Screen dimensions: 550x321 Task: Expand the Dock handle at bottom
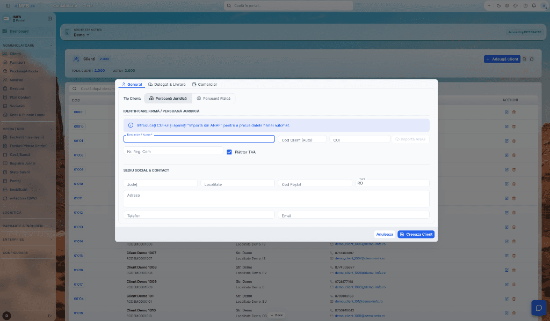click(277, 316)
